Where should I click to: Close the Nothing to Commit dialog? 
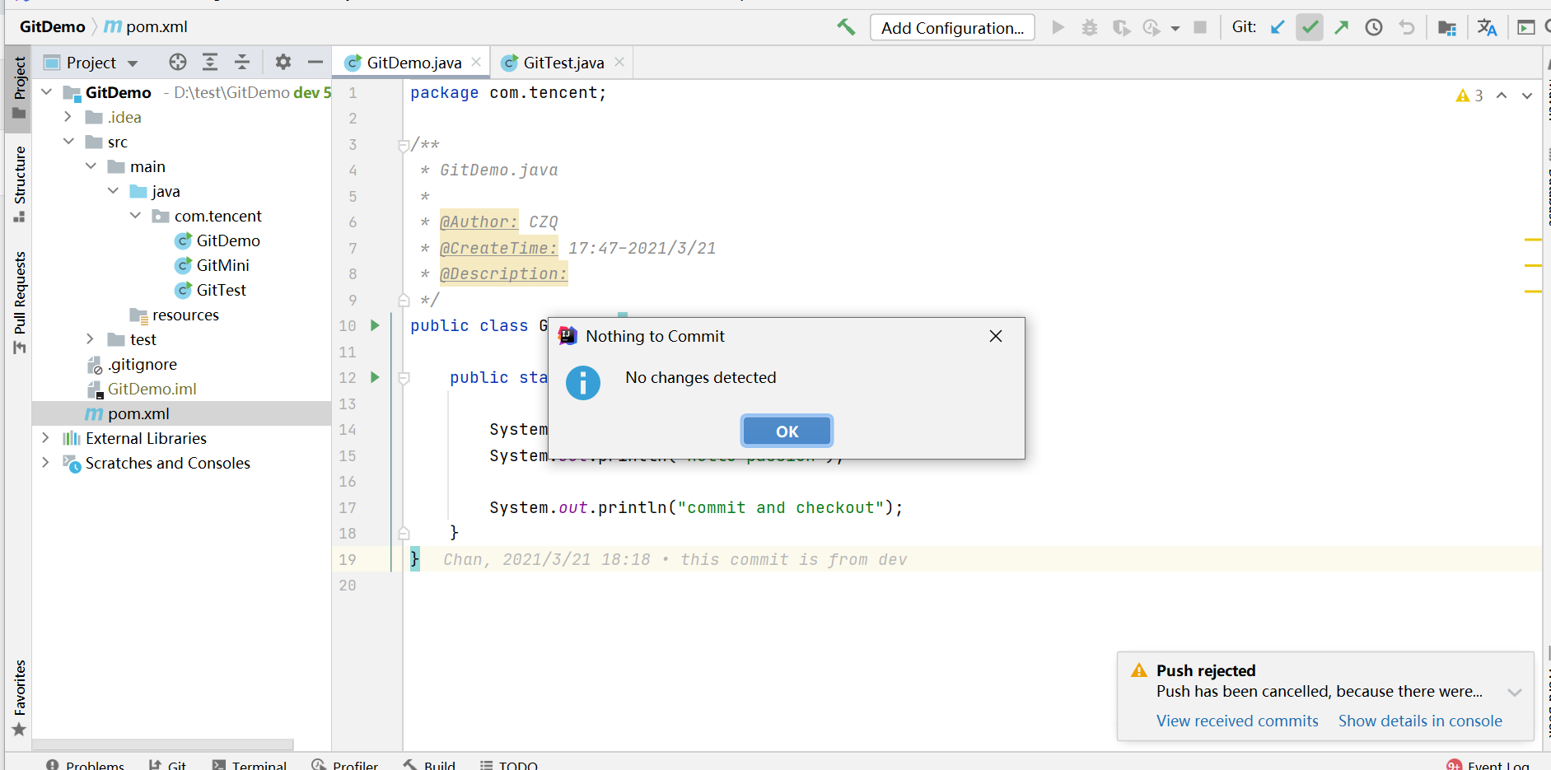pos(996,336)
